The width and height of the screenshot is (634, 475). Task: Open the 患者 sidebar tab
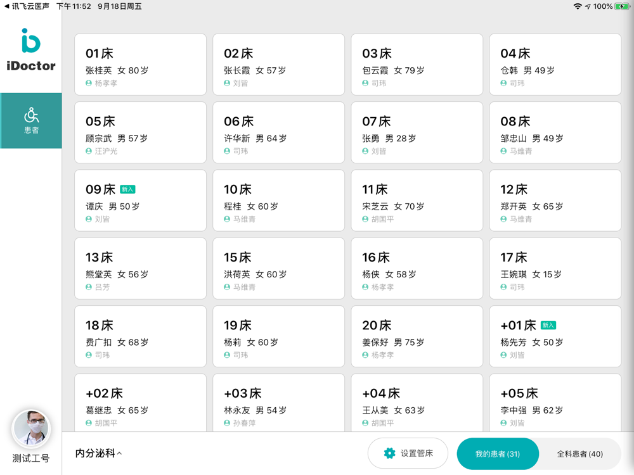click(x=31, y=121)
